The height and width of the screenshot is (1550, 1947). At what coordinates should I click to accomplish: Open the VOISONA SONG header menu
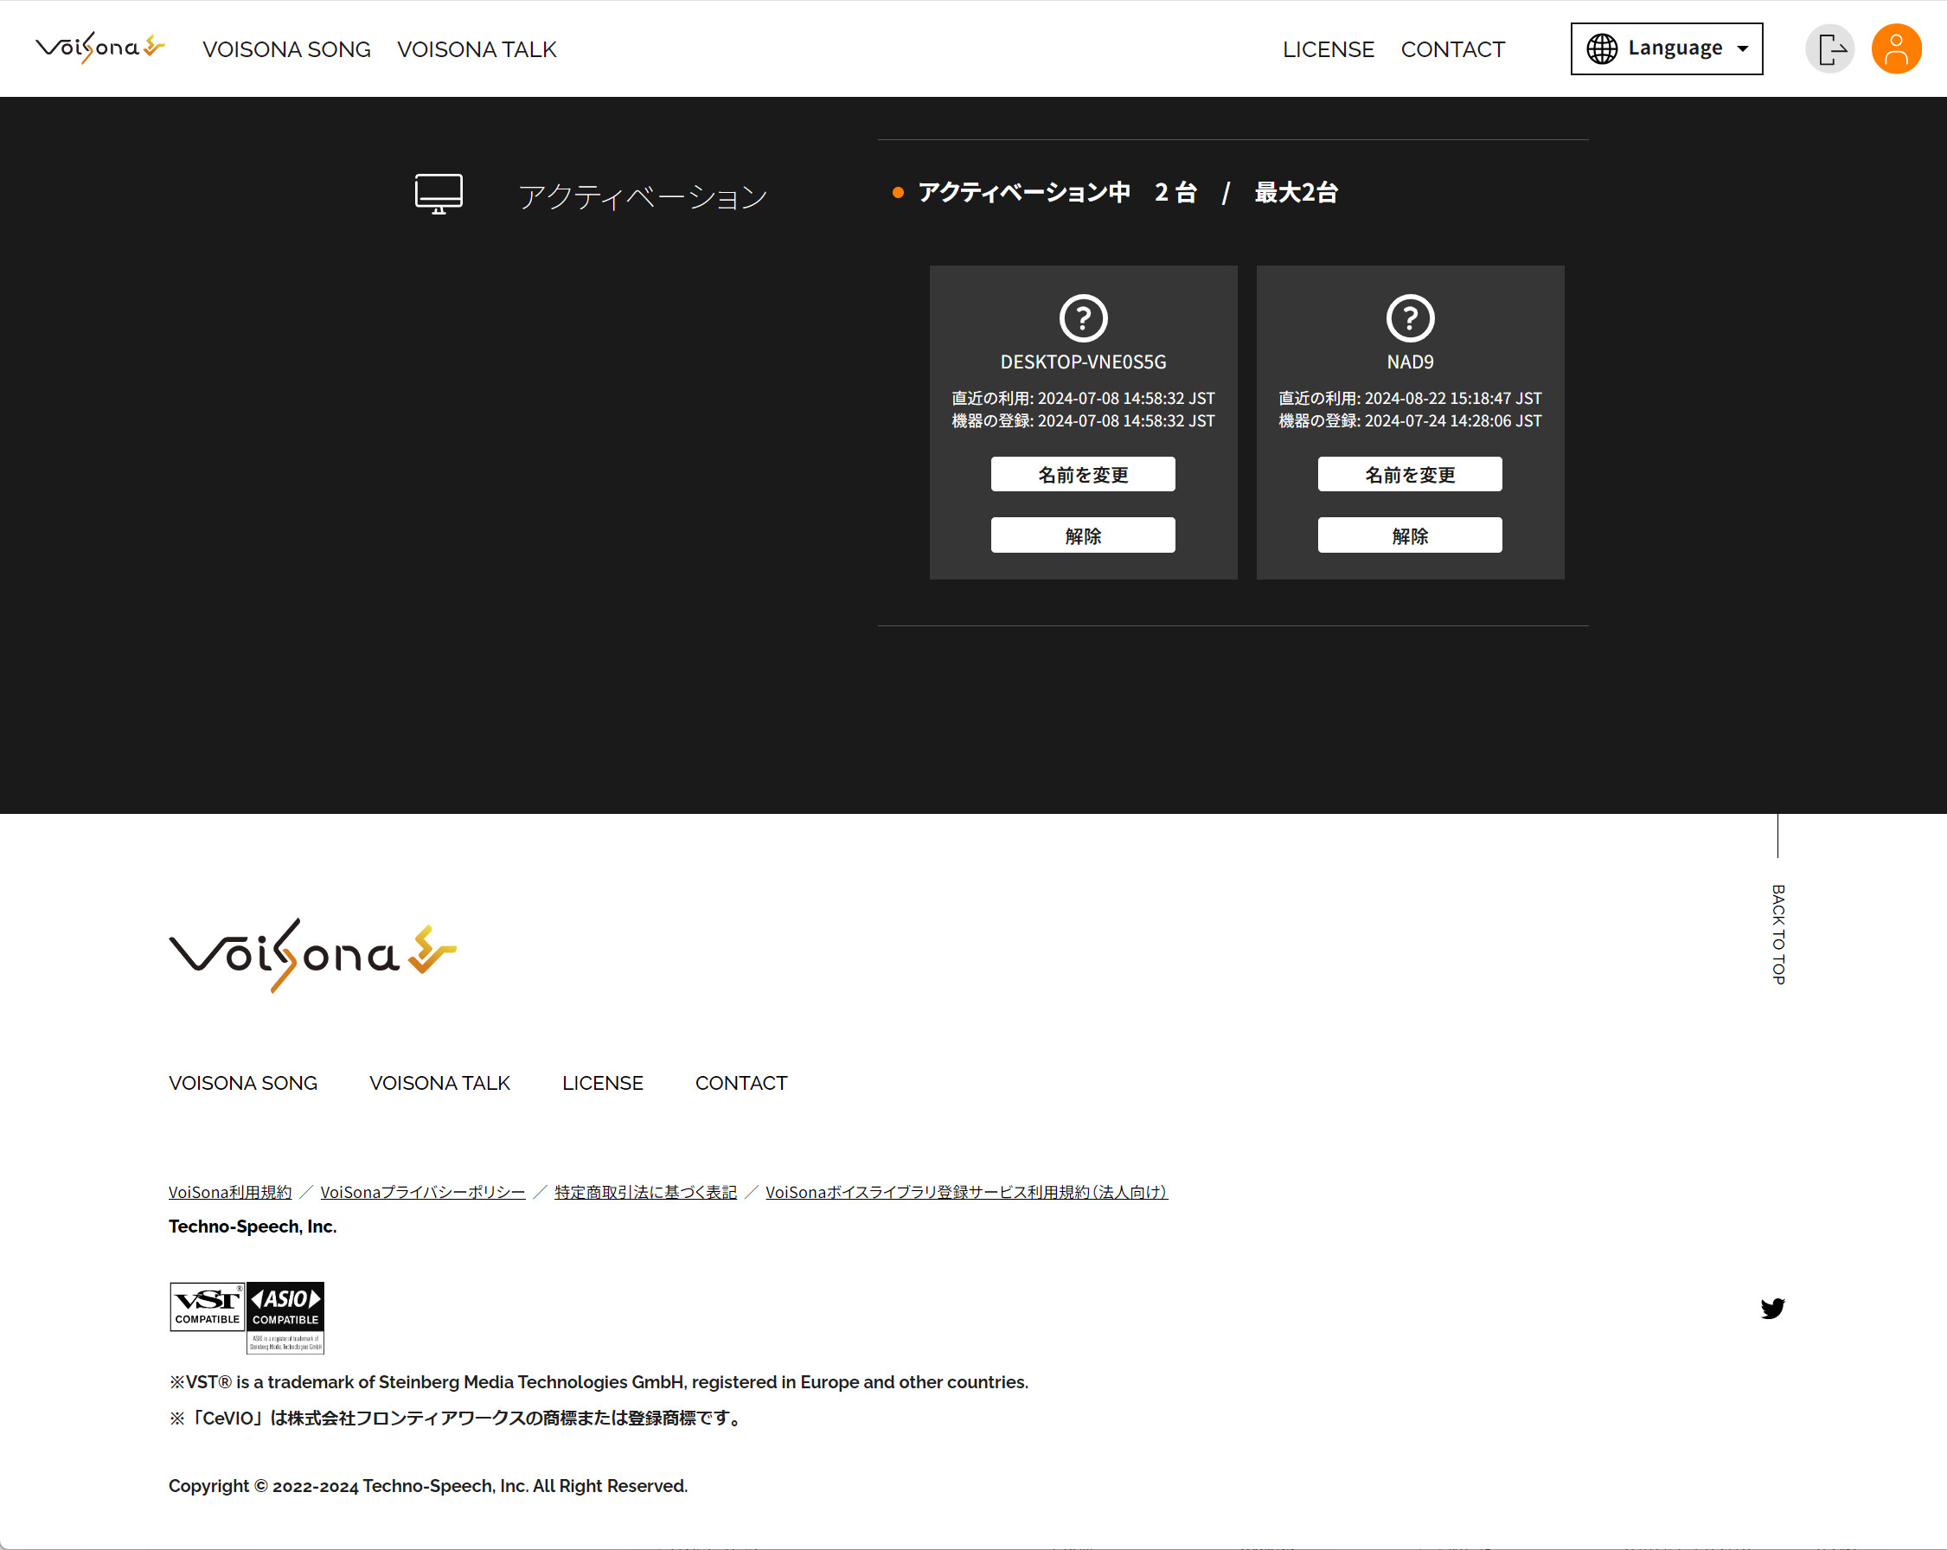(x=286, y=49)
